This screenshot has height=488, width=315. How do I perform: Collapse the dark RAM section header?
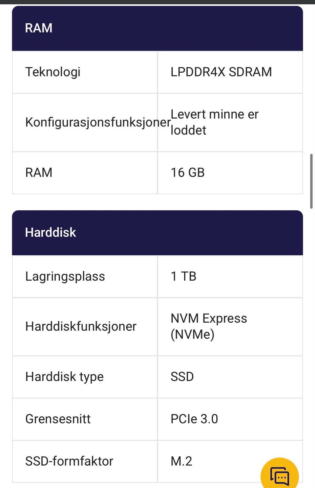pos(157,28)
